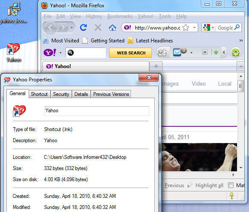Image resolution: width=249 pixels, height=212 pixels.
Task: Select the Yahoo! browser tab
Action: click(x=96, y=66)
